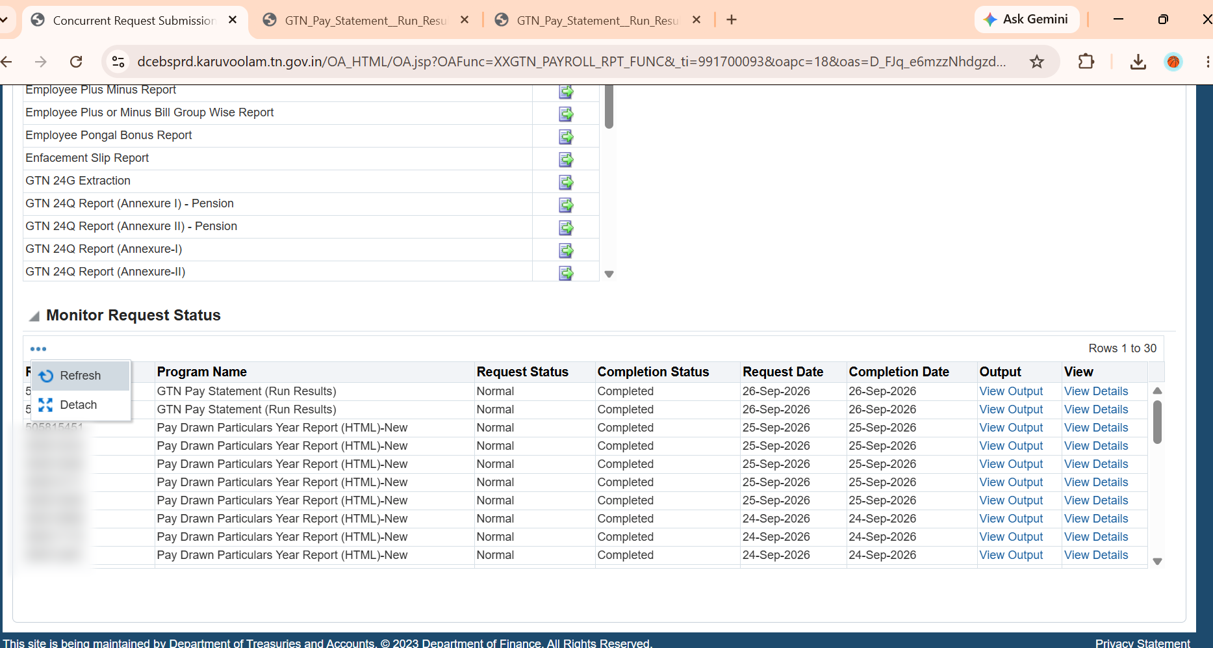Click the request table scroll up arrow
This screenshot has height=648, width=1213.
[x=1157, y=391]
